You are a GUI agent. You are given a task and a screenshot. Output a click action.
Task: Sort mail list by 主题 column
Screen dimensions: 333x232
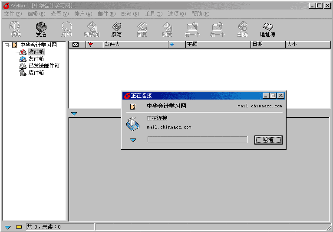tap(218, 45)
